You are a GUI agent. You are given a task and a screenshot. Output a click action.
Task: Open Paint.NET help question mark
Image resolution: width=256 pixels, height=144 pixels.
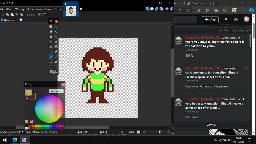coord(172,9)
